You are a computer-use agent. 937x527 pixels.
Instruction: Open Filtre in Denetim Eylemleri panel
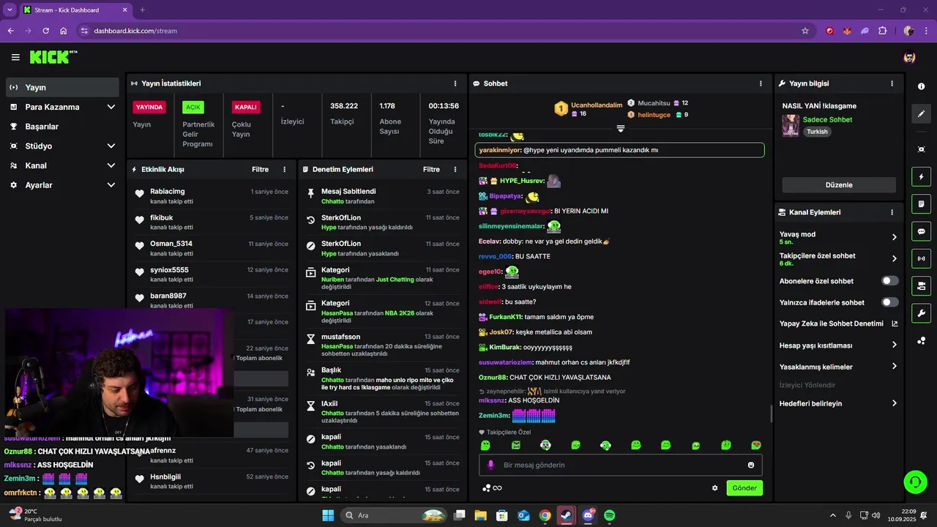[x=431, y=169]
